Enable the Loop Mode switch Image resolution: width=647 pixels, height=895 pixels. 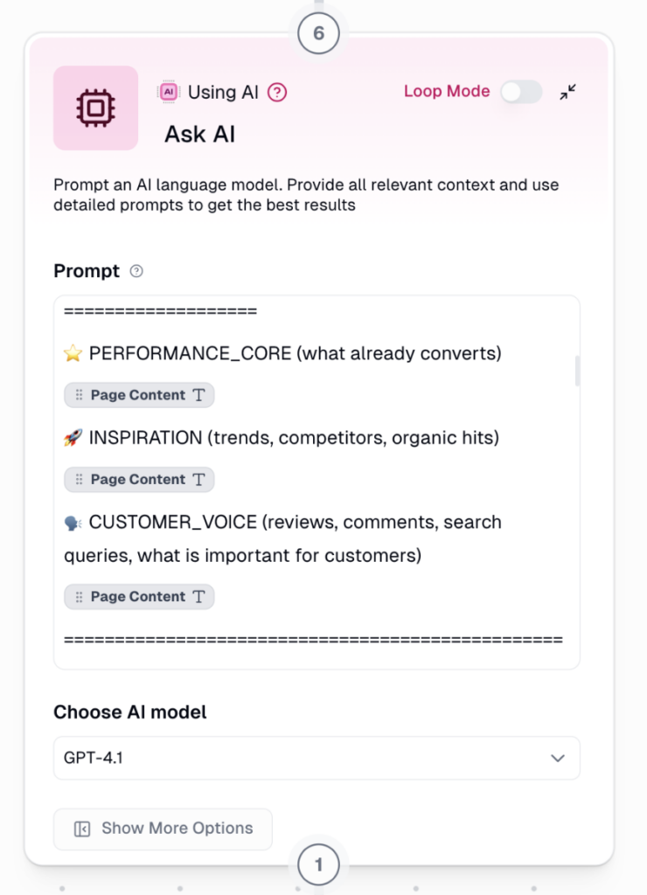521,92
